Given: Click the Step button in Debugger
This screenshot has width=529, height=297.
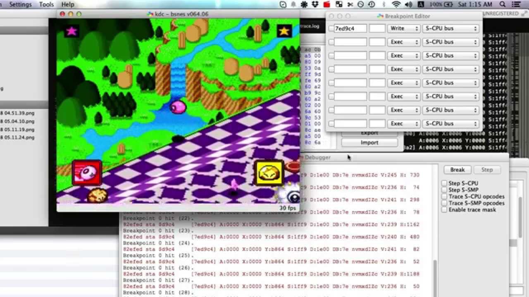Looking at the screenshot, I should coord(487,170).
